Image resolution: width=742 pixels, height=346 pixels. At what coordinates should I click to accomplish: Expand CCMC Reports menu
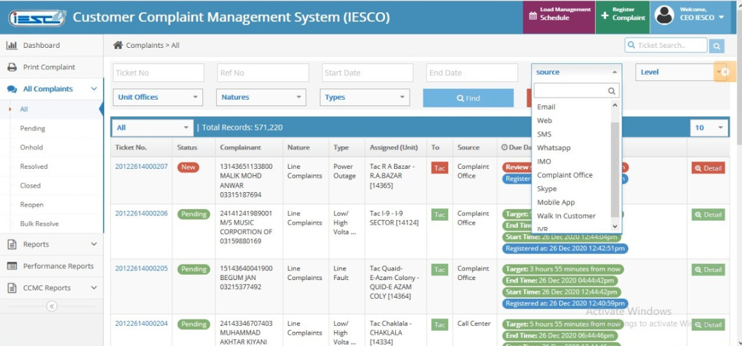click(52, 288)
